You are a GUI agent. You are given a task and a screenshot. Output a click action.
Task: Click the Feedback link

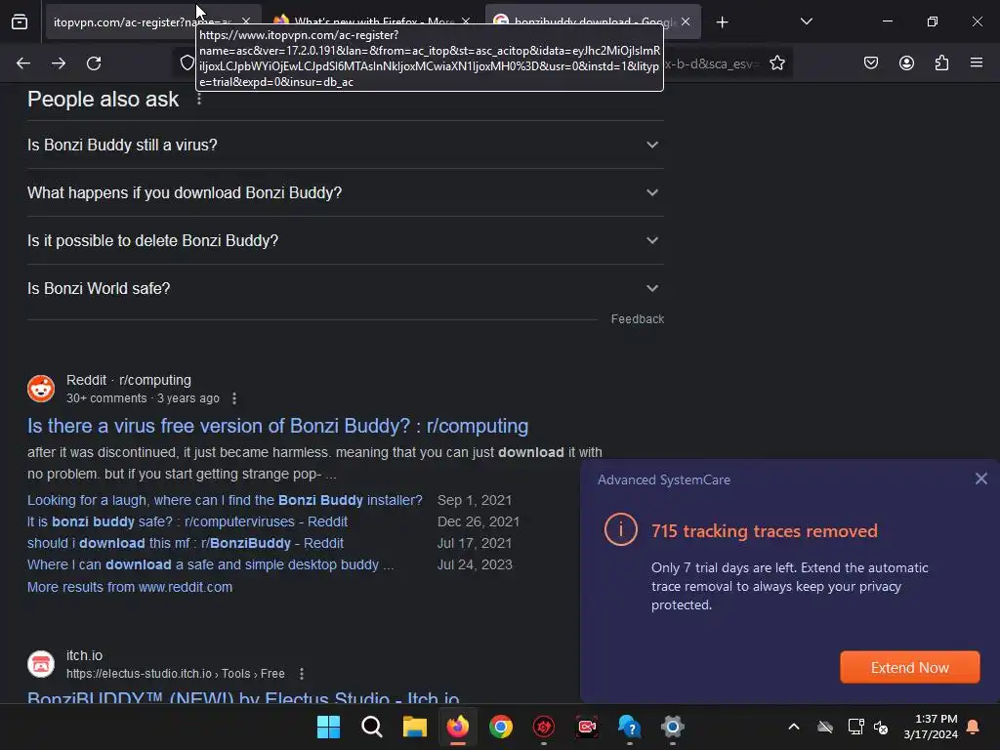[637, 319]
